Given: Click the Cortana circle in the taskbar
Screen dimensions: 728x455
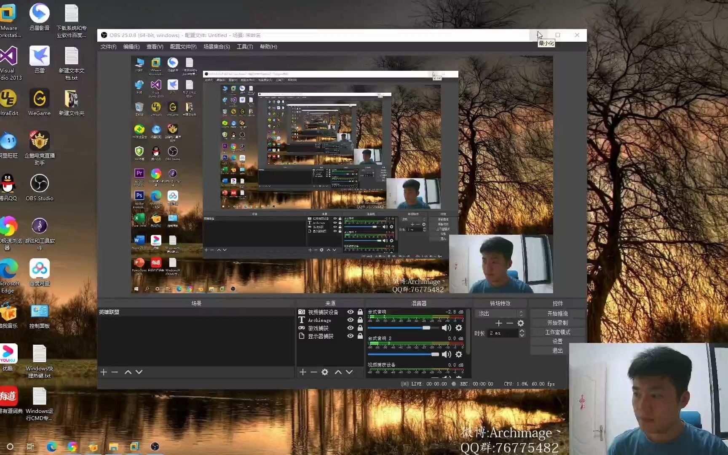Looking at the screenshot, I should (10, 447).
